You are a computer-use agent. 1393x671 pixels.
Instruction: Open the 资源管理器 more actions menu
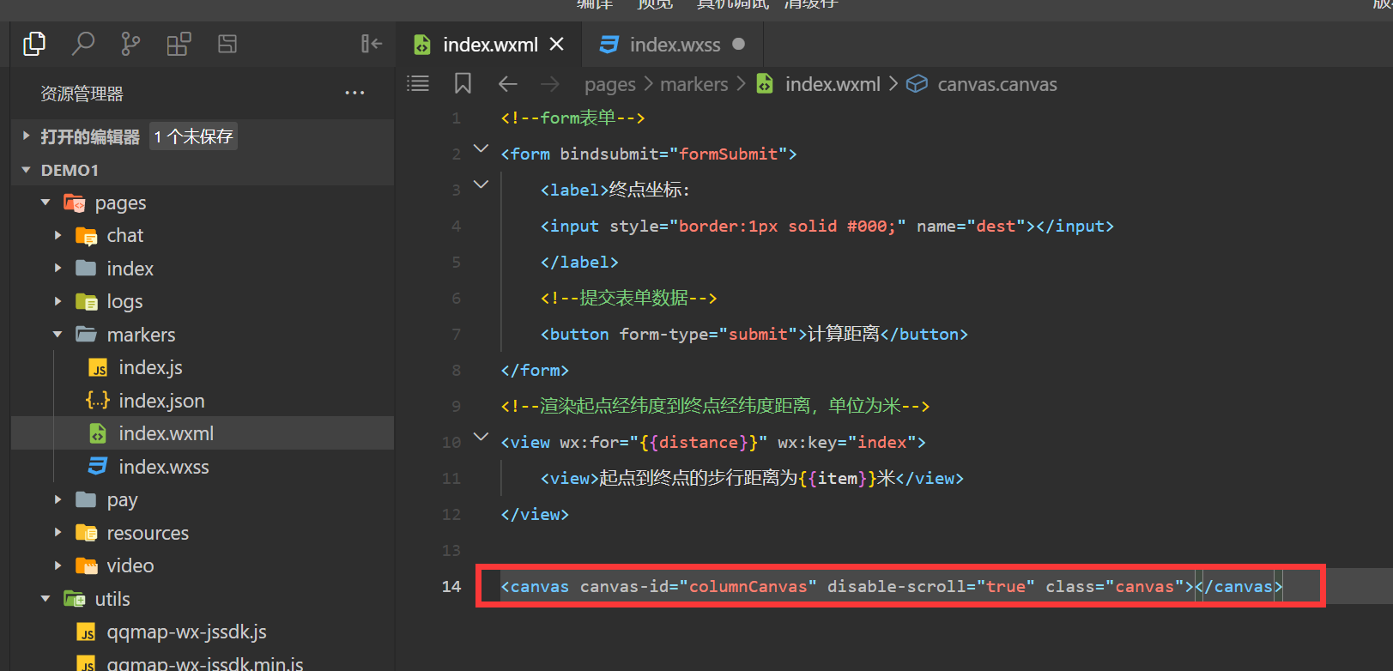pyautogui.click(x=354, y=93)
